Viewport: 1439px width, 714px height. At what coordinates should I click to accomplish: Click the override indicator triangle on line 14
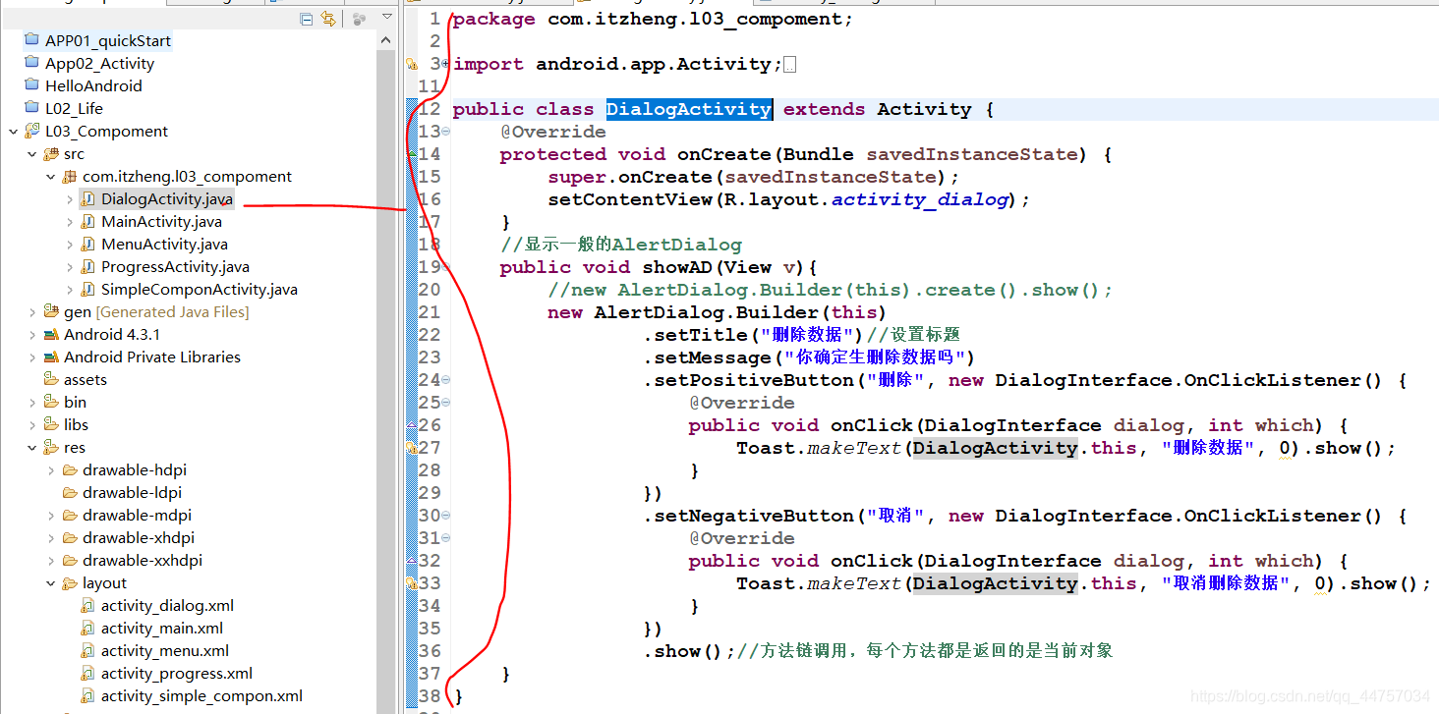pos(413,154)
